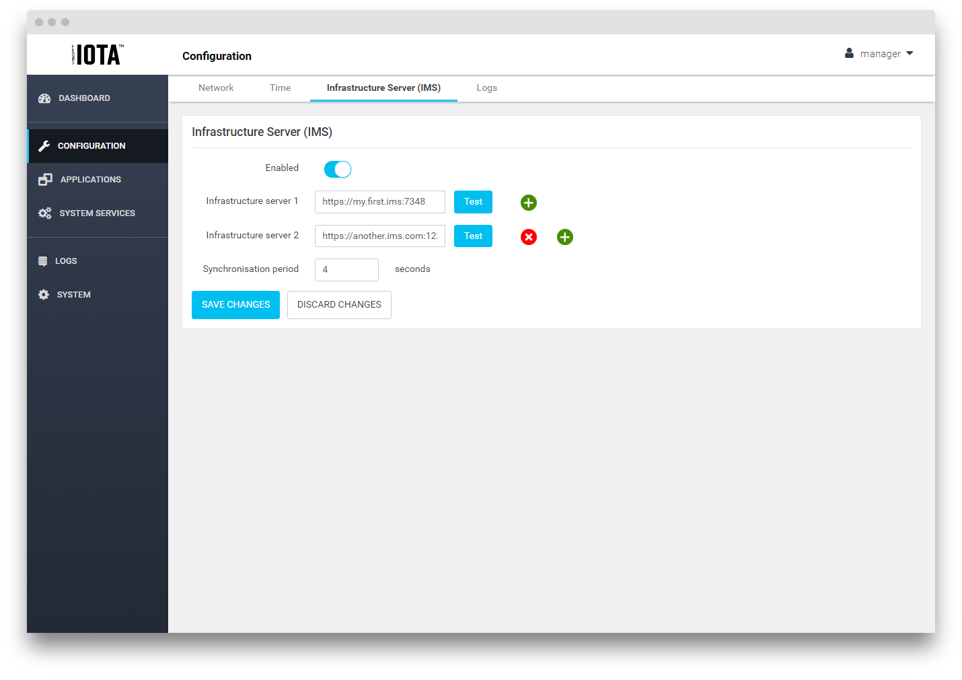
Task: Open the Logs configuration tab
Action: (x=486, y=88)
